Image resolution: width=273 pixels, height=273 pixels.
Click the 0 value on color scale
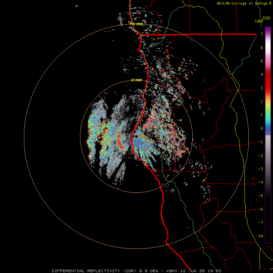pos(262,129)
